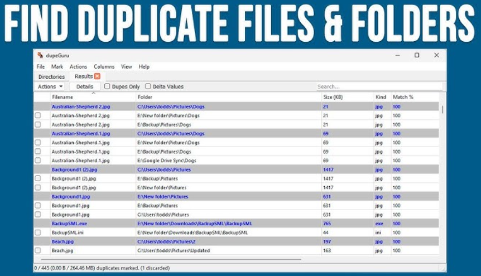This screenshot has width=481, height=276.
Task: Minimize the dupeGuru window
Action: coord(397,55)
